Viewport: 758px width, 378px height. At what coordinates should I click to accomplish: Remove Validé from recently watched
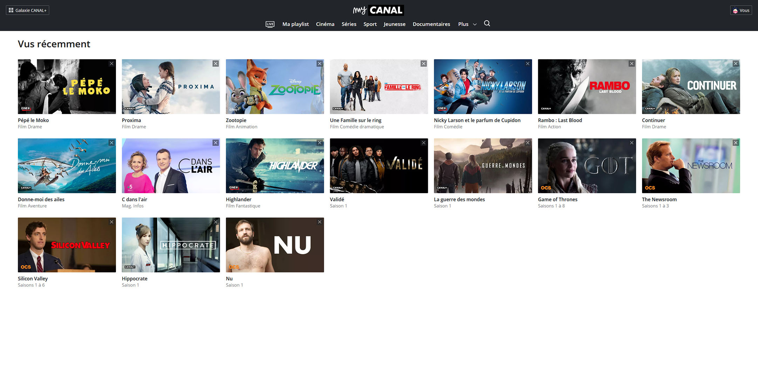(x=424, y=143)
